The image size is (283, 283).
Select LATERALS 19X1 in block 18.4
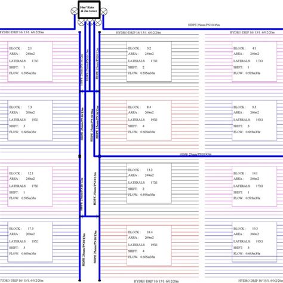click(x=143, y=245)
